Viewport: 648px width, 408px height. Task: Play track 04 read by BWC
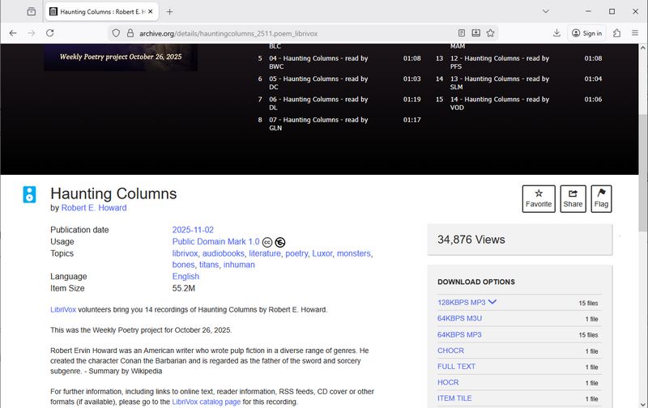click(339, 62)
